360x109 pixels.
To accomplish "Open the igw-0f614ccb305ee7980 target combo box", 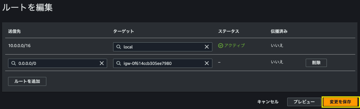I will pyautogui.click(x=163, y=63).
